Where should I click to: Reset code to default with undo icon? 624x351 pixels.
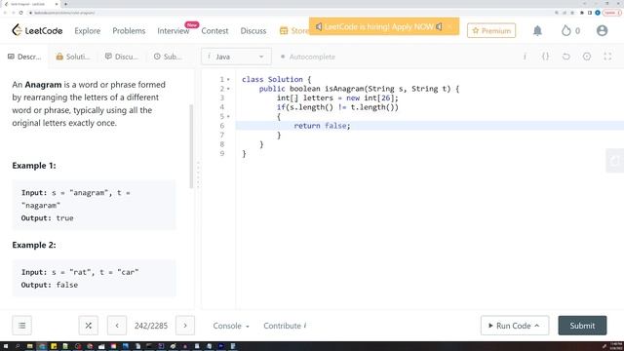click(565, 57)
